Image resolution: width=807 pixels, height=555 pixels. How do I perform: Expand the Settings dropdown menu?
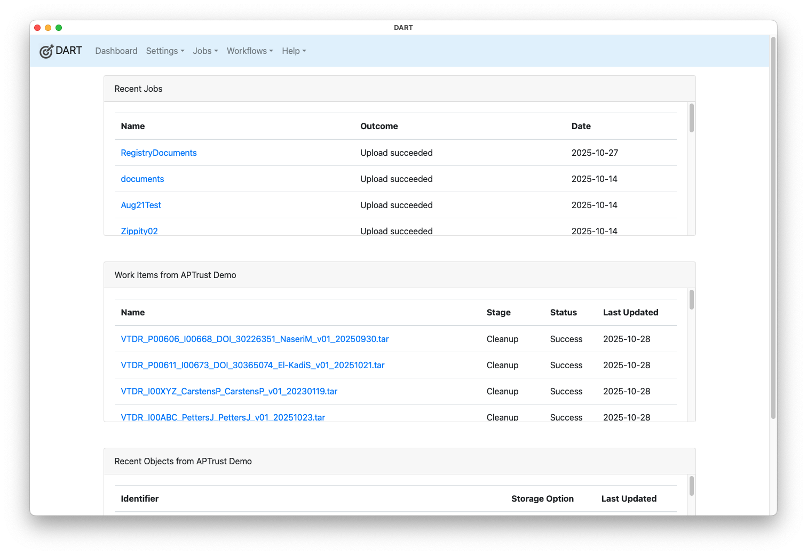click(165, 51)
